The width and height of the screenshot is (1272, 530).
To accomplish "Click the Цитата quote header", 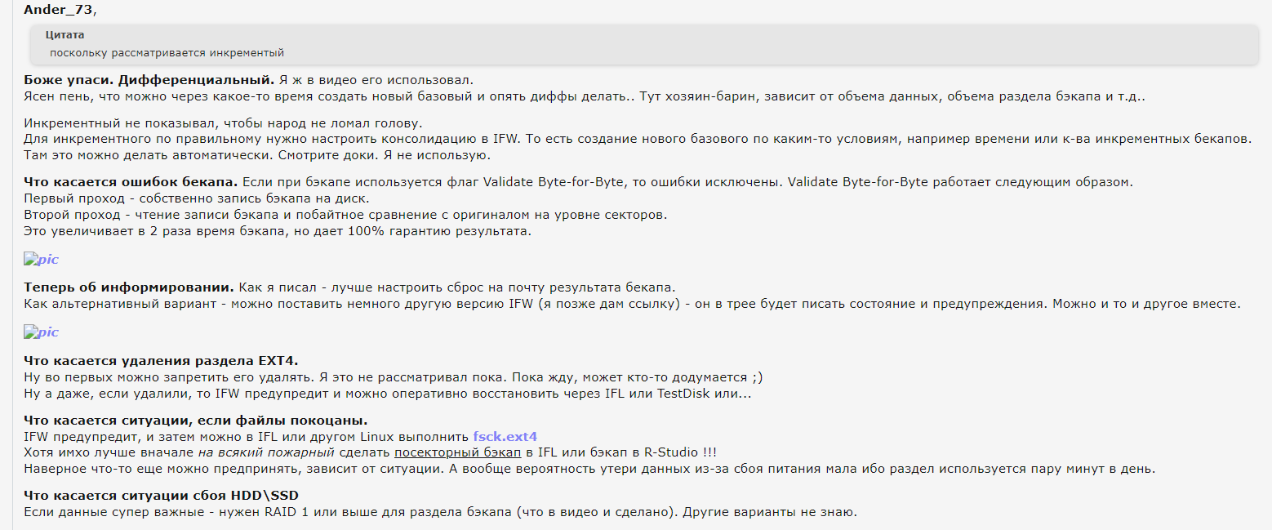I will click(64, 35).
